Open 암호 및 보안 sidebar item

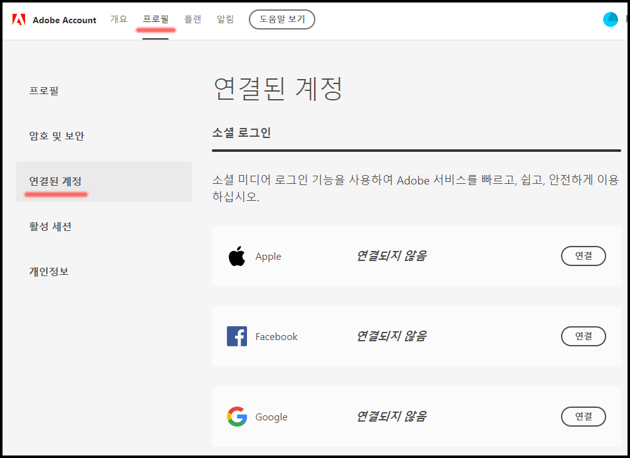click(x=56, y=136)
